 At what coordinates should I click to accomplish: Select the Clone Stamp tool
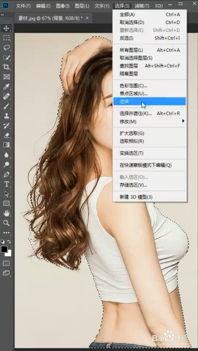(6, 116)
